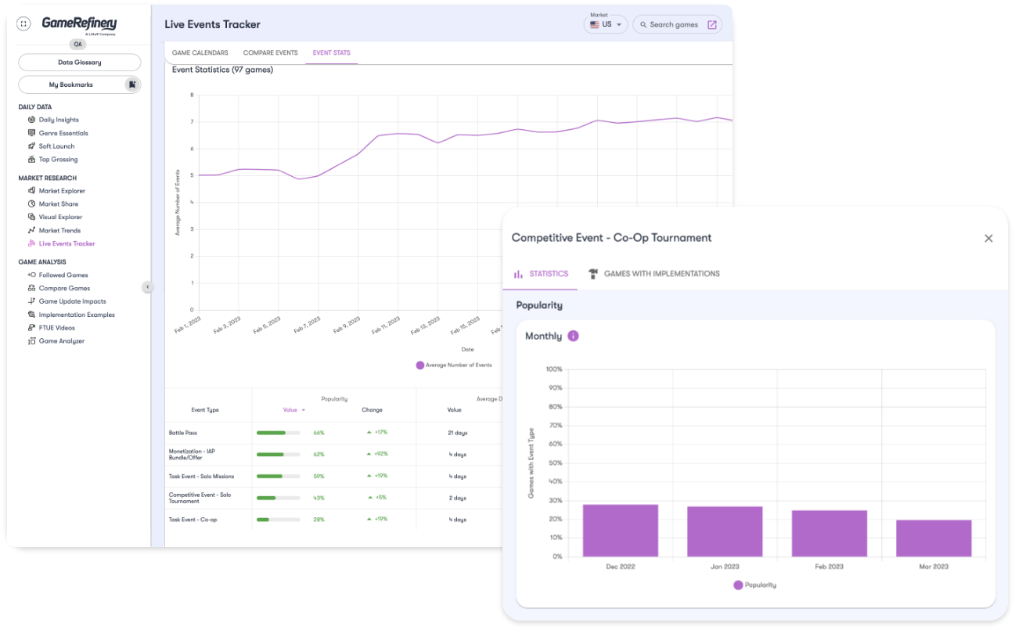1015x630 pixels.
Task: Select Visual Explorer in the sidebar
Action: [59, 217]
